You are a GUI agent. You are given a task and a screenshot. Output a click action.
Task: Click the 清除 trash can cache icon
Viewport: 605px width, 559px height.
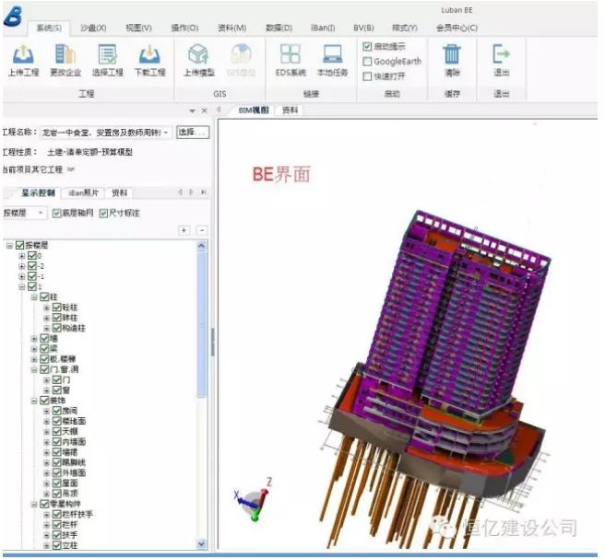[451, 54]
